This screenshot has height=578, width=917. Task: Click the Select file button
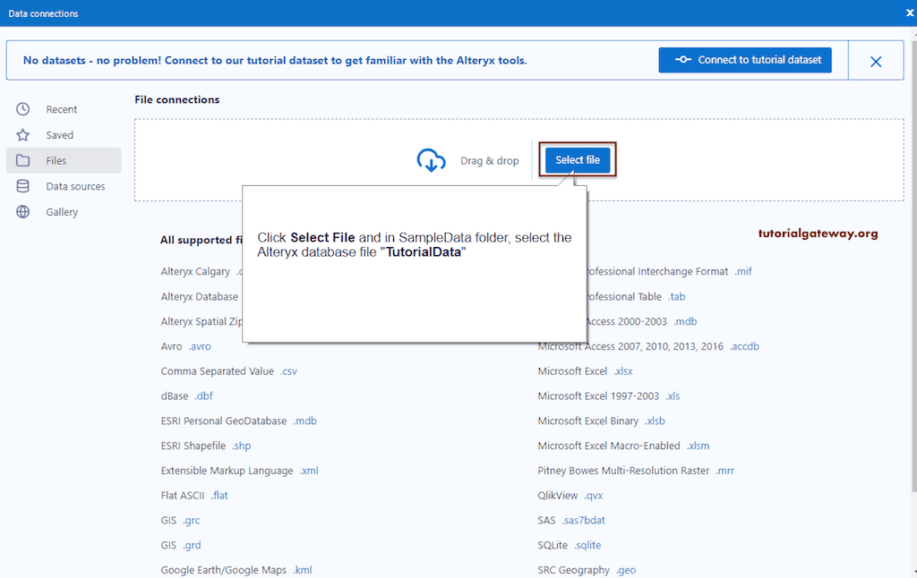coord(577,160)
